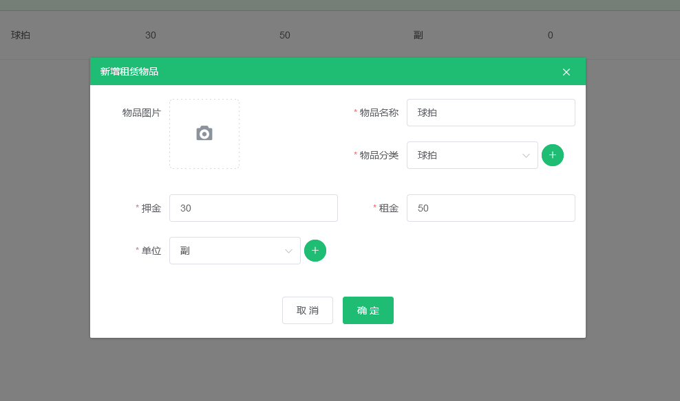Click the plus button beside 单位
Viewport: 680px width, 401px height.
[315, 251]
